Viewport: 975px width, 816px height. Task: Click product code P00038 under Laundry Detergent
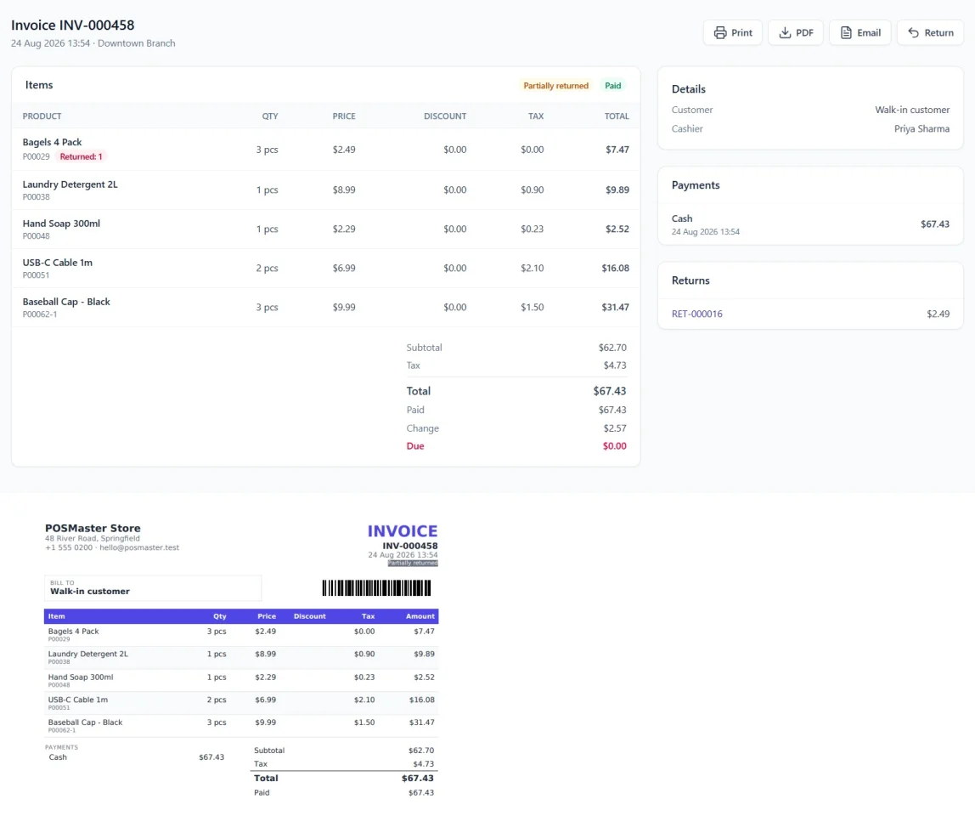(36, 197)
